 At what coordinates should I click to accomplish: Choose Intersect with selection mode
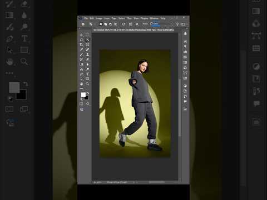(116, 24)
